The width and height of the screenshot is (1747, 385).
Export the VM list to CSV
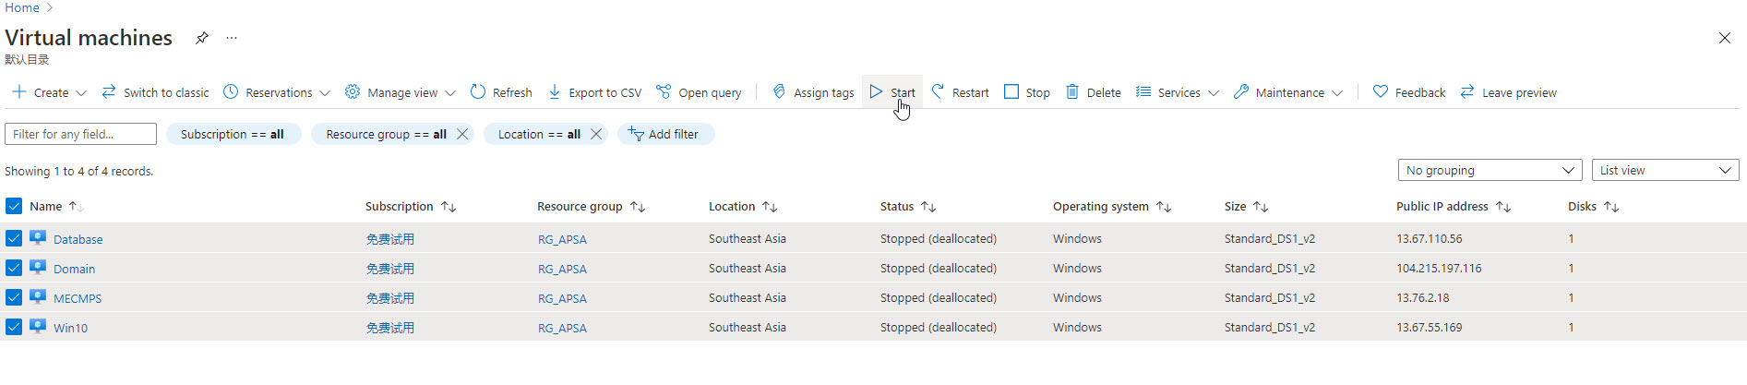pyautogui.click(x=595, y=92)
